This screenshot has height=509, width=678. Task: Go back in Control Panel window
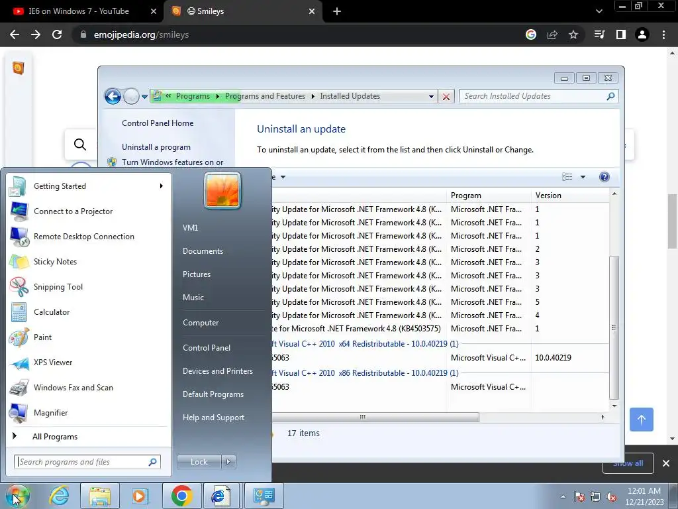click(113, 96)
